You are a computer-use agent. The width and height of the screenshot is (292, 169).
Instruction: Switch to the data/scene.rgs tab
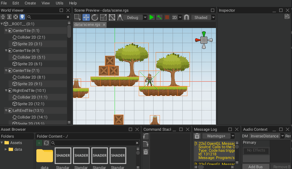(87, 24)
